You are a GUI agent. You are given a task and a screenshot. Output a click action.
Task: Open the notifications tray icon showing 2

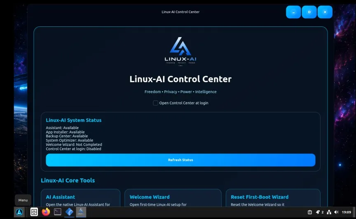[319, 212]
